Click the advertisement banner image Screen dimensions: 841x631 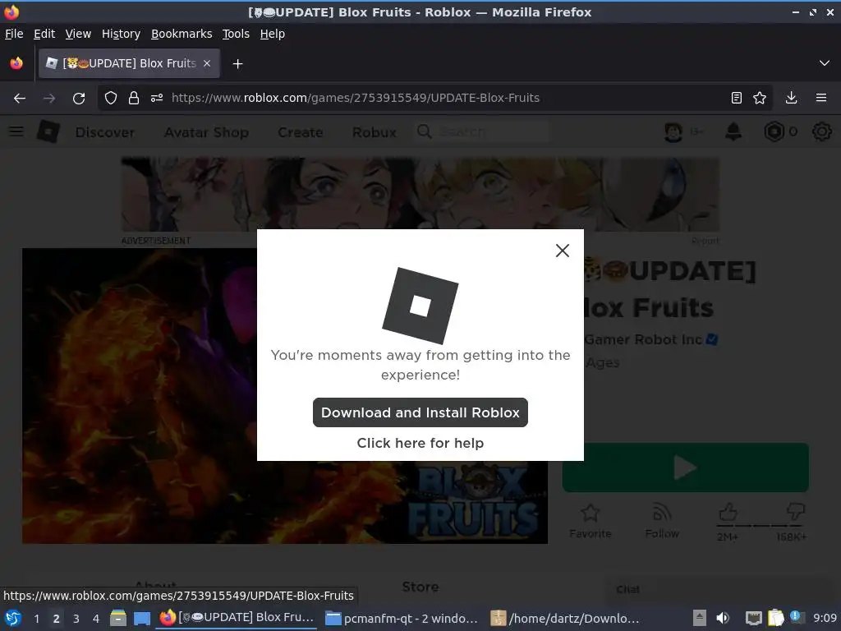tap(420, 194)
